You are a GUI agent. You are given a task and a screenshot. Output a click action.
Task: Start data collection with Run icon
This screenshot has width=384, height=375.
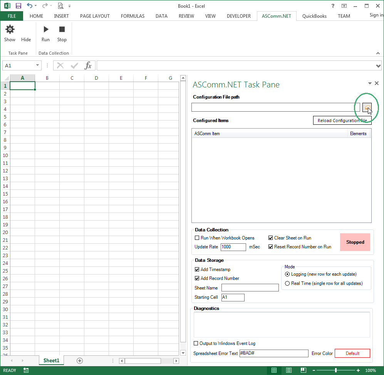(x=46, y=29)
